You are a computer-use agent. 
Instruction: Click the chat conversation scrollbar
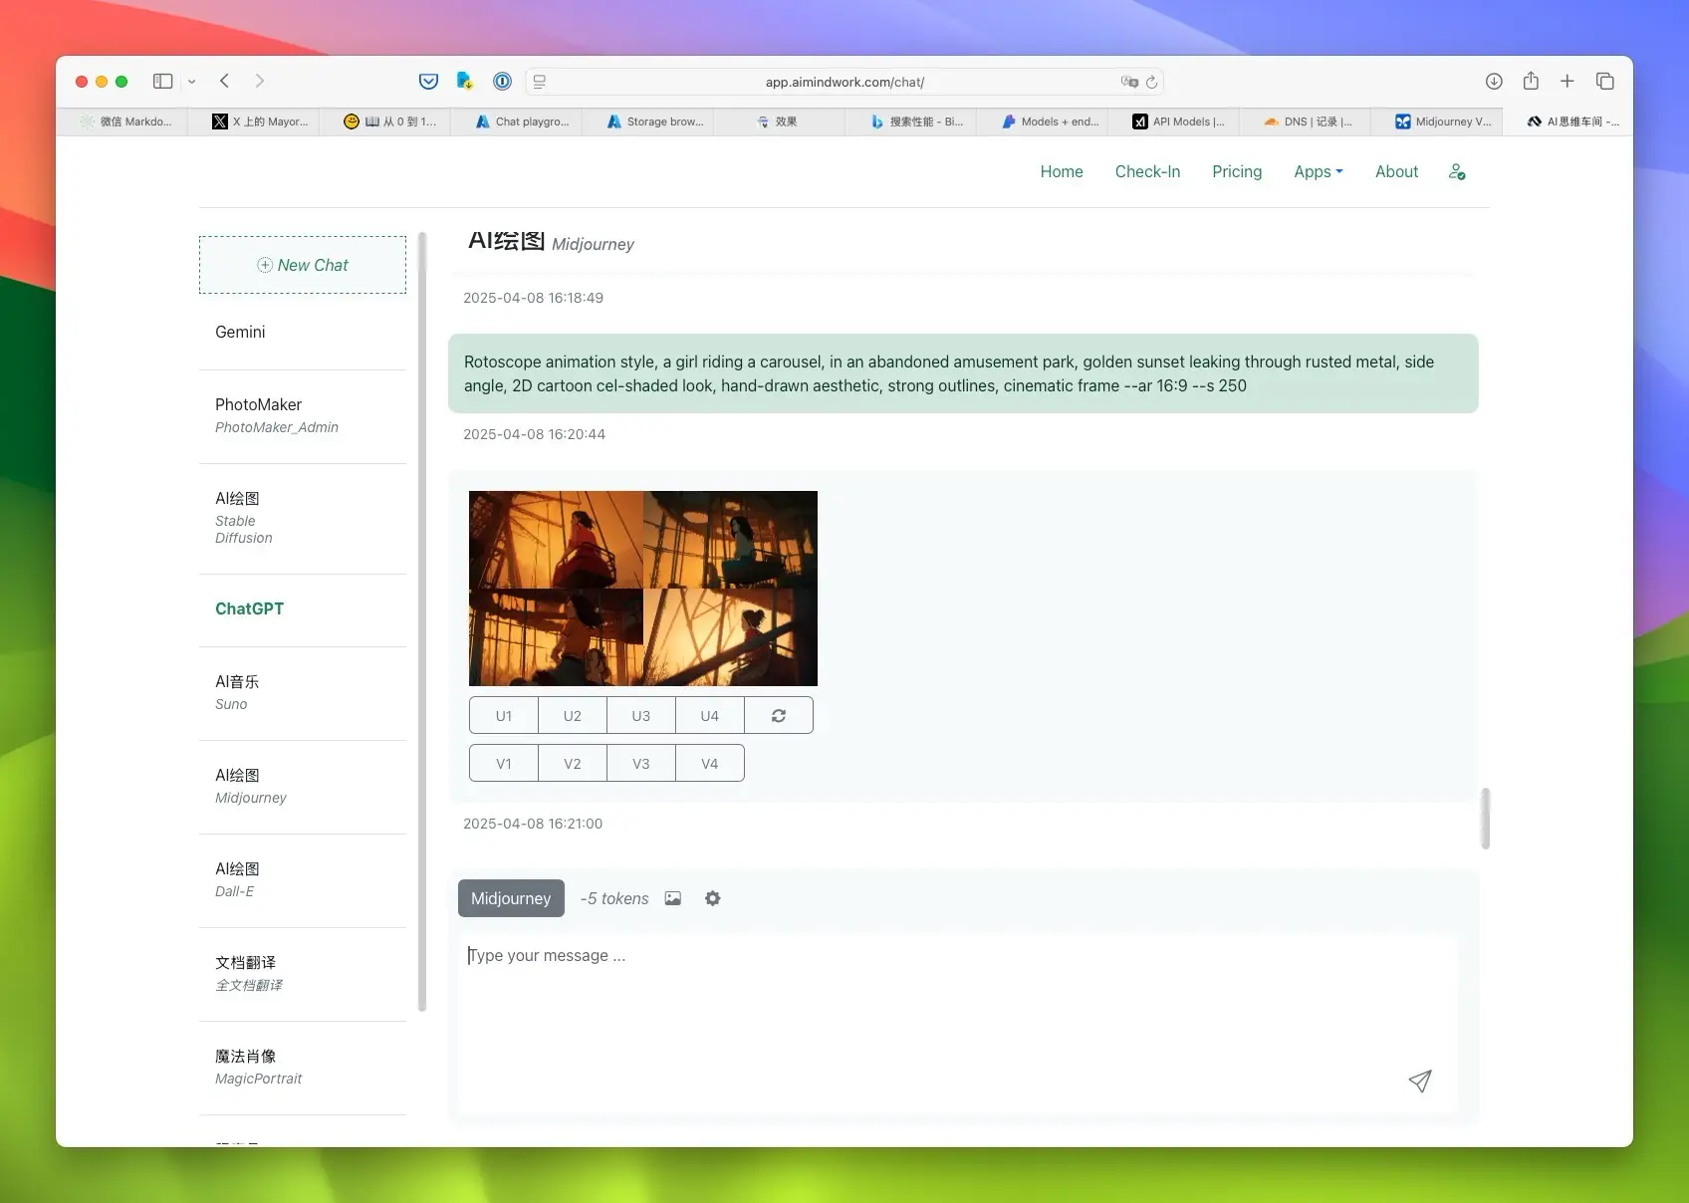tap(1485, 818)
